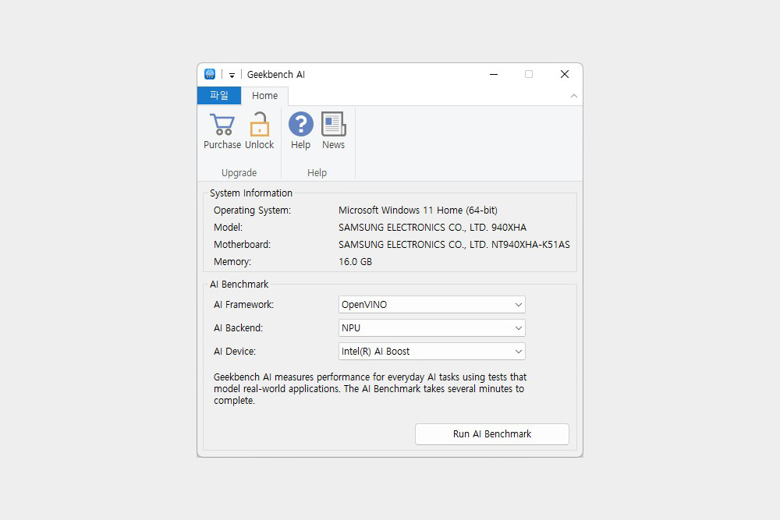Viewport: 780px width, 520px height.
Task: Expand the AI Framework OpenVINO dropdown
Action: click(x=432, y=305)
